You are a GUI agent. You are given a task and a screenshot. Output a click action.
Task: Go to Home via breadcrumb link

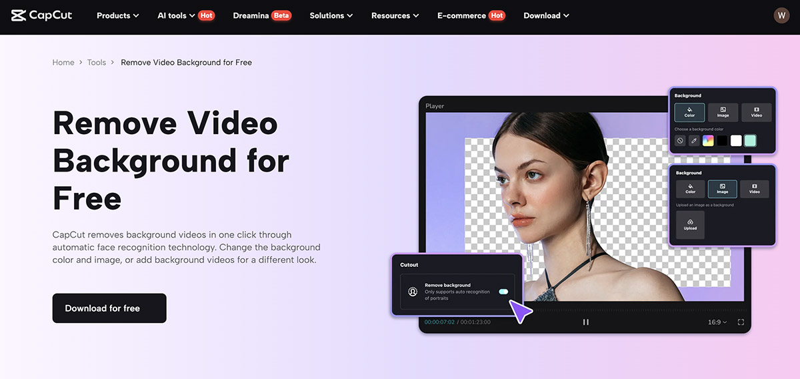point(63,63)
